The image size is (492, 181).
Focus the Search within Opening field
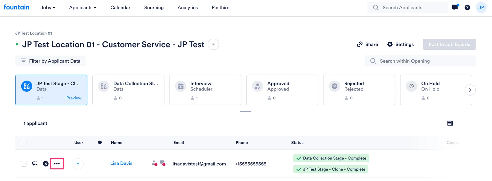[x=420, y=61]
